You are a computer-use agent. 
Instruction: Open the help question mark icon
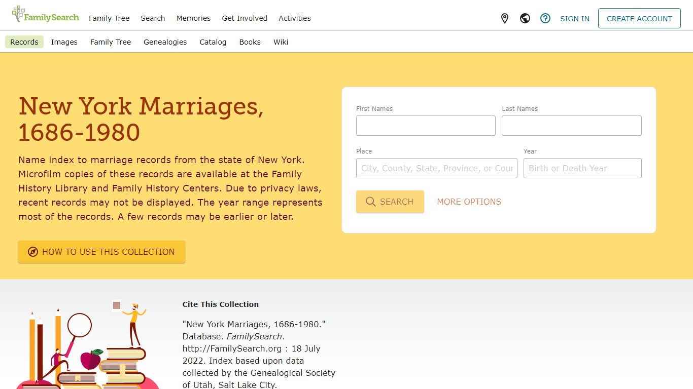tap(545, 19)
